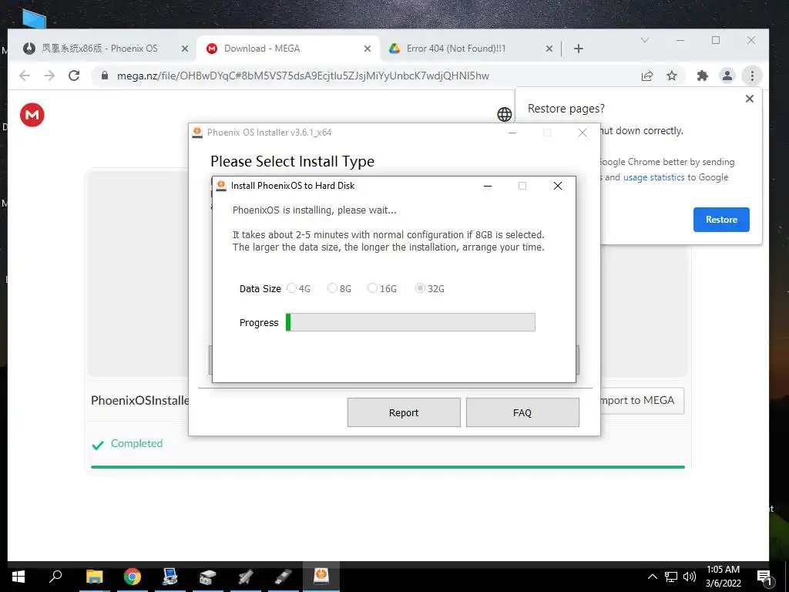Open a new tab with the plus button
Image resolution: width=789 pixels, height=592 pixels.
pos(579,49)
